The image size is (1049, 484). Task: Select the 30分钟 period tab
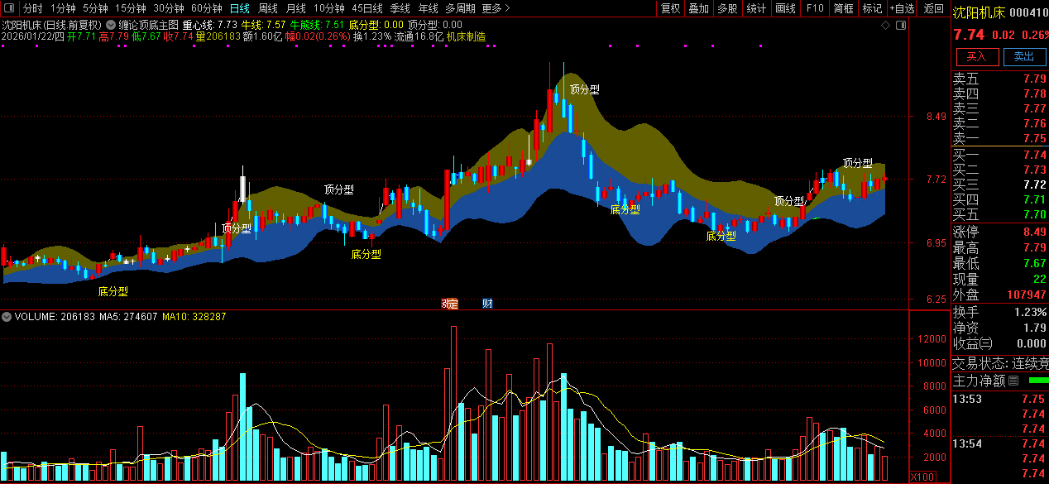169,8
